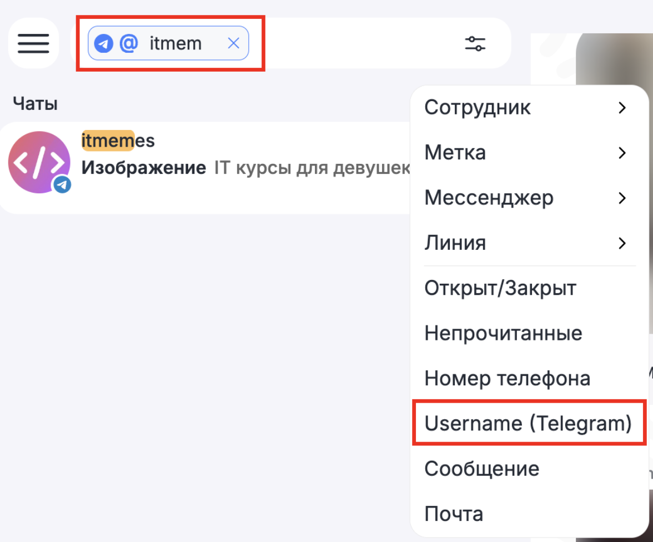The width and height of the screenshot is (653, 542).
Task: Click inside the search input field
Action: (355, 43)
